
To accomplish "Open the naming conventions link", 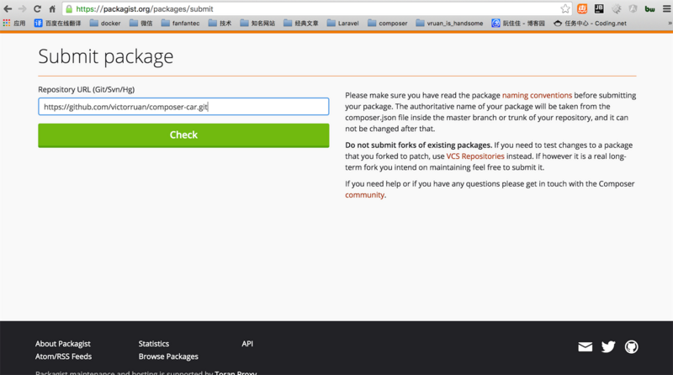I will tap(537, 95).
